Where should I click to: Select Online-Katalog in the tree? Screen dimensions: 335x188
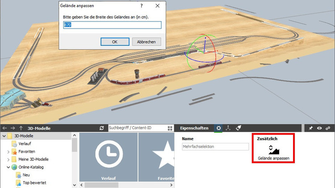pos(31,167)
